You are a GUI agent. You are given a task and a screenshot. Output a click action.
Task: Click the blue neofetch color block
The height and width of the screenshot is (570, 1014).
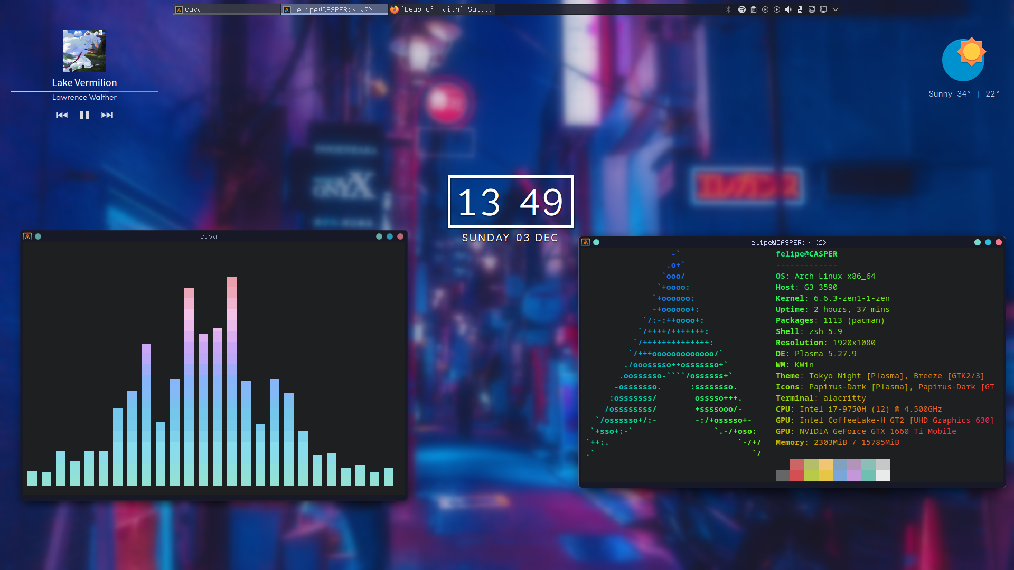click(840, 470)
